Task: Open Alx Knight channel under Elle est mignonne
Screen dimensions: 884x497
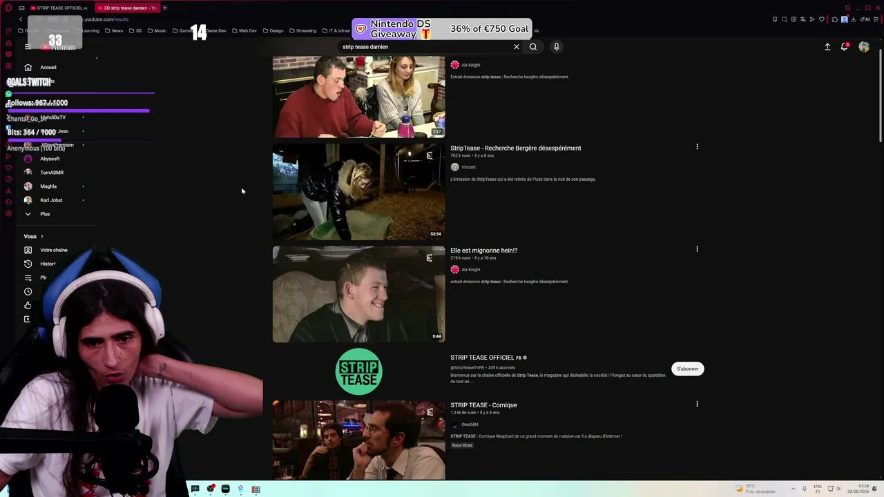Action: [x=470, y=270]
